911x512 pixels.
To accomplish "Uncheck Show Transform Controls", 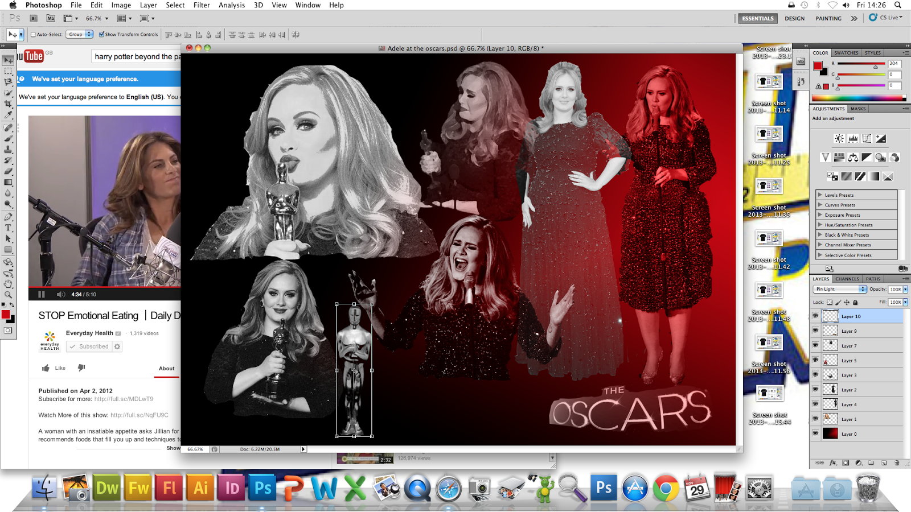I will coord(101,35).
